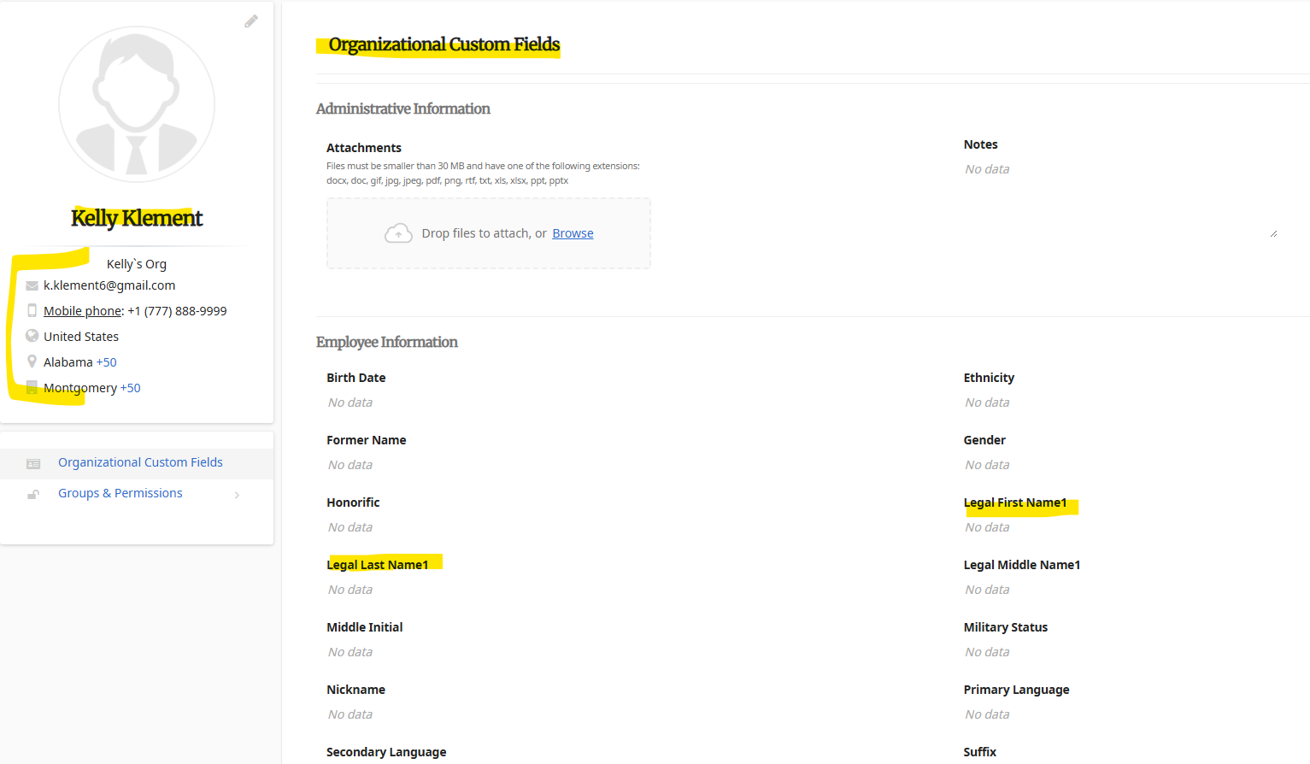Click the Mobile phone link

tap(83, 311)
